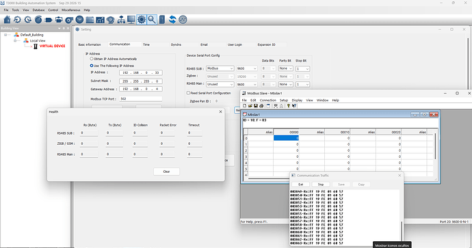This screenshot has height=248, width=472.
Task: Open the RS485 SUB baud rate dropdown
Action: tap(246, 68)
